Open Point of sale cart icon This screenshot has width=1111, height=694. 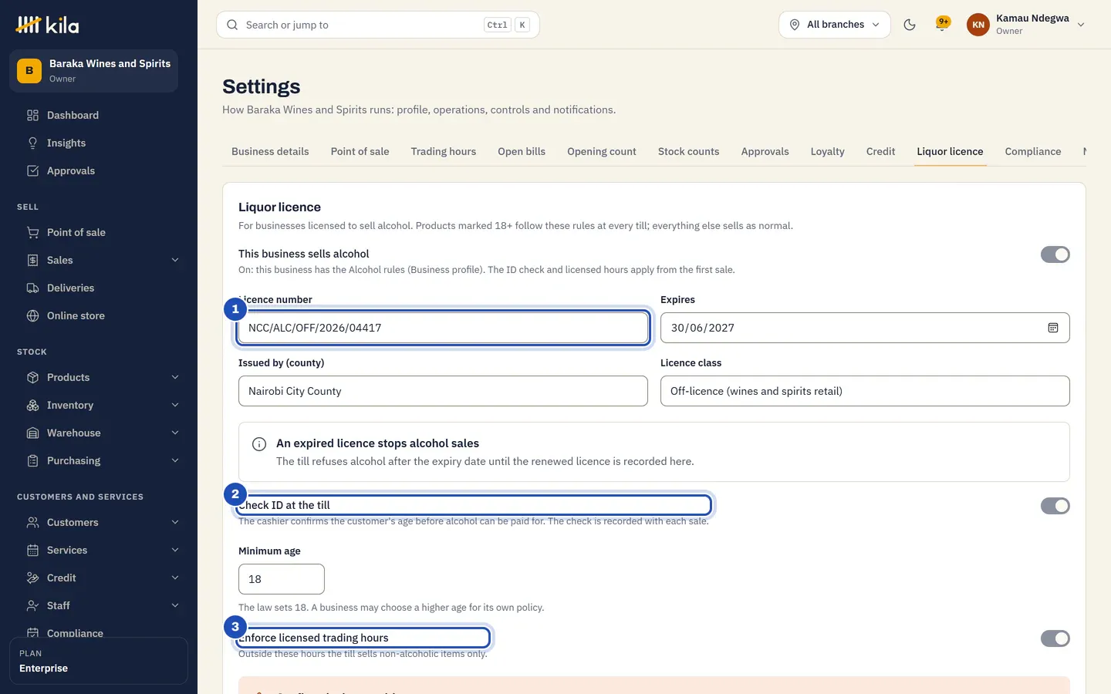(x=32, y=233)
